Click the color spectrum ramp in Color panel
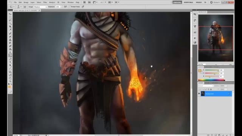This screenshot has width=242, height=136. pyautogui.click(x=211, y=80)
